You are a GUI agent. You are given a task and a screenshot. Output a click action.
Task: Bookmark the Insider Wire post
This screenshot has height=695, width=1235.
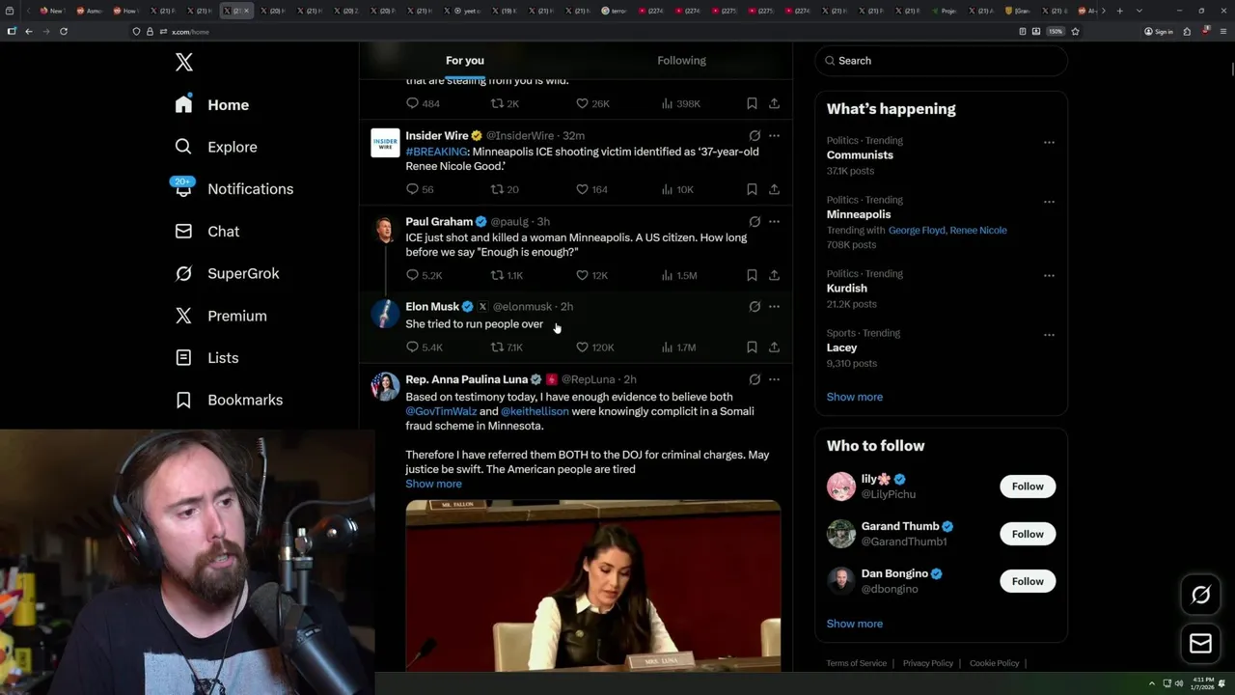pyautogui.click(x=752, y=189)
